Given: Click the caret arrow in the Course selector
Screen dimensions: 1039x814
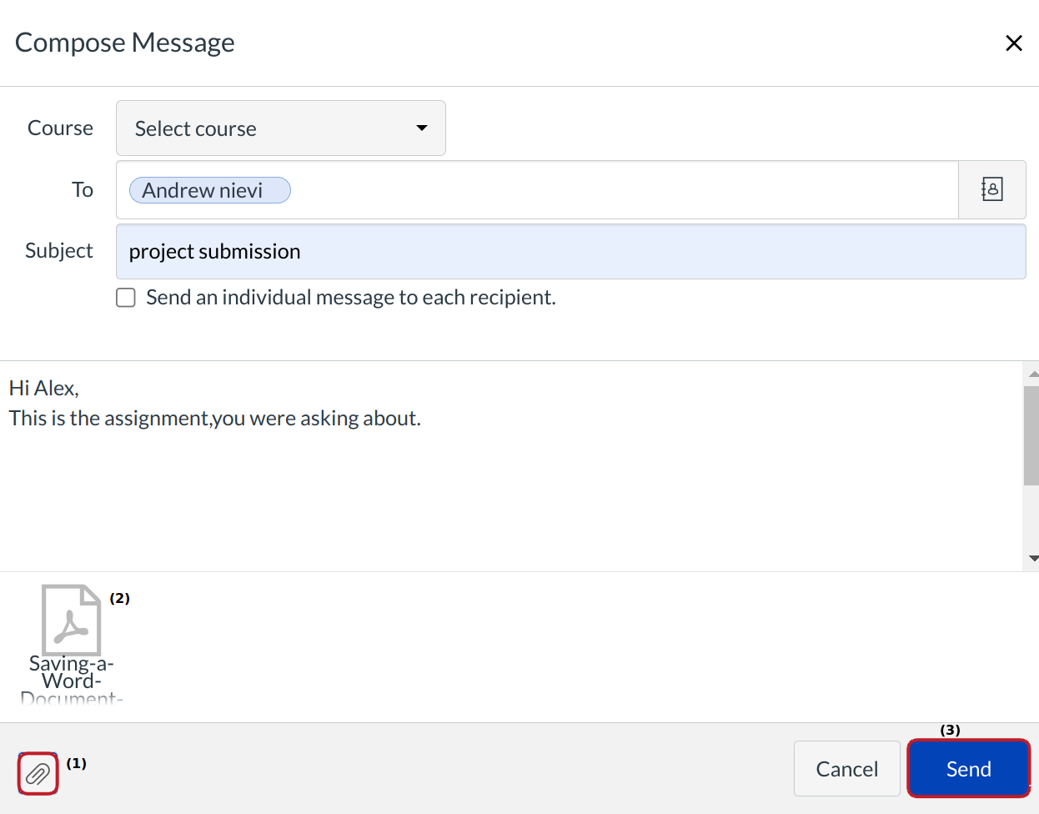Looking at the screenshot, I should click(422, 128).
